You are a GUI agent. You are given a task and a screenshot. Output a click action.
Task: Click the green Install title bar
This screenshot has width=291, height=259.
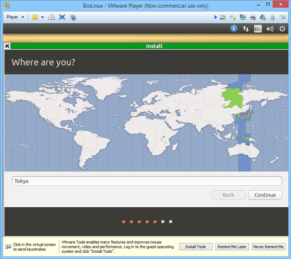click(x=149, y=46)
